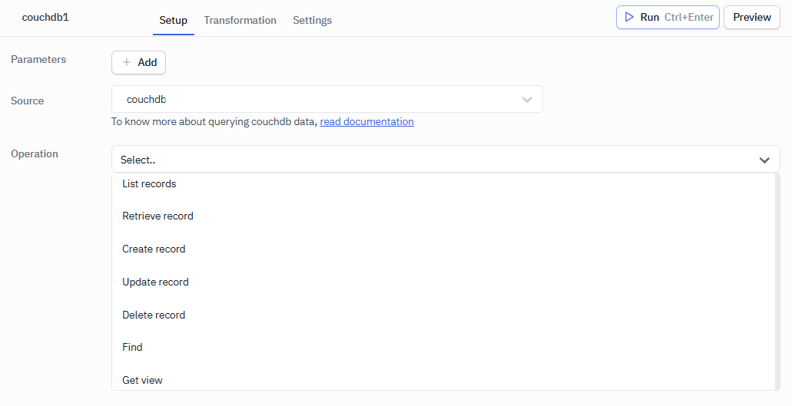Screen dimensions: 792x406
Task: Collapse the Operation dropdown arrow
Action: [764, 160]
